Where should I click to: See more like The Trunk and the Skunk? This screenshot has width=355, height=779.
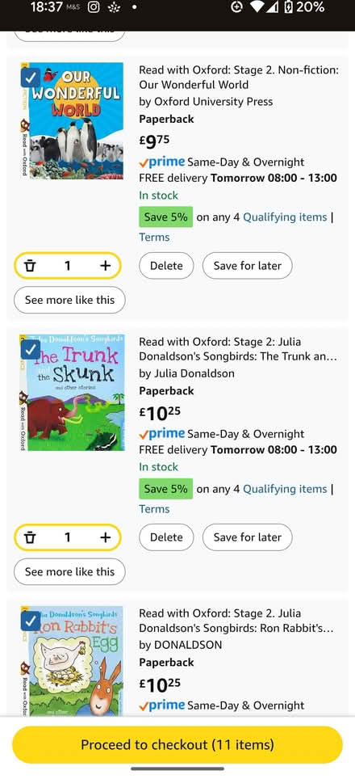[x=69, y=572]
